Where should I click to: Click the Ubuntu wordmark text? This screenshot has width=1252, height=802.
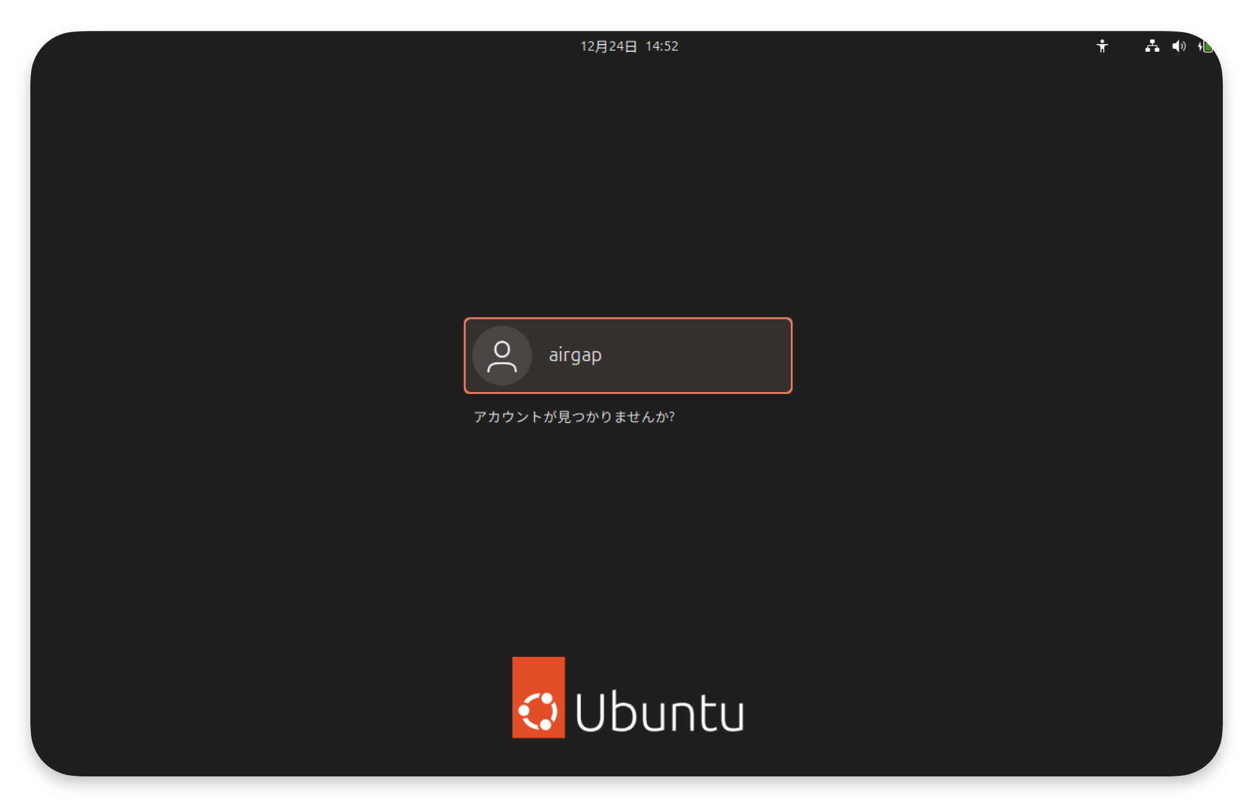(x=659, y=712)
